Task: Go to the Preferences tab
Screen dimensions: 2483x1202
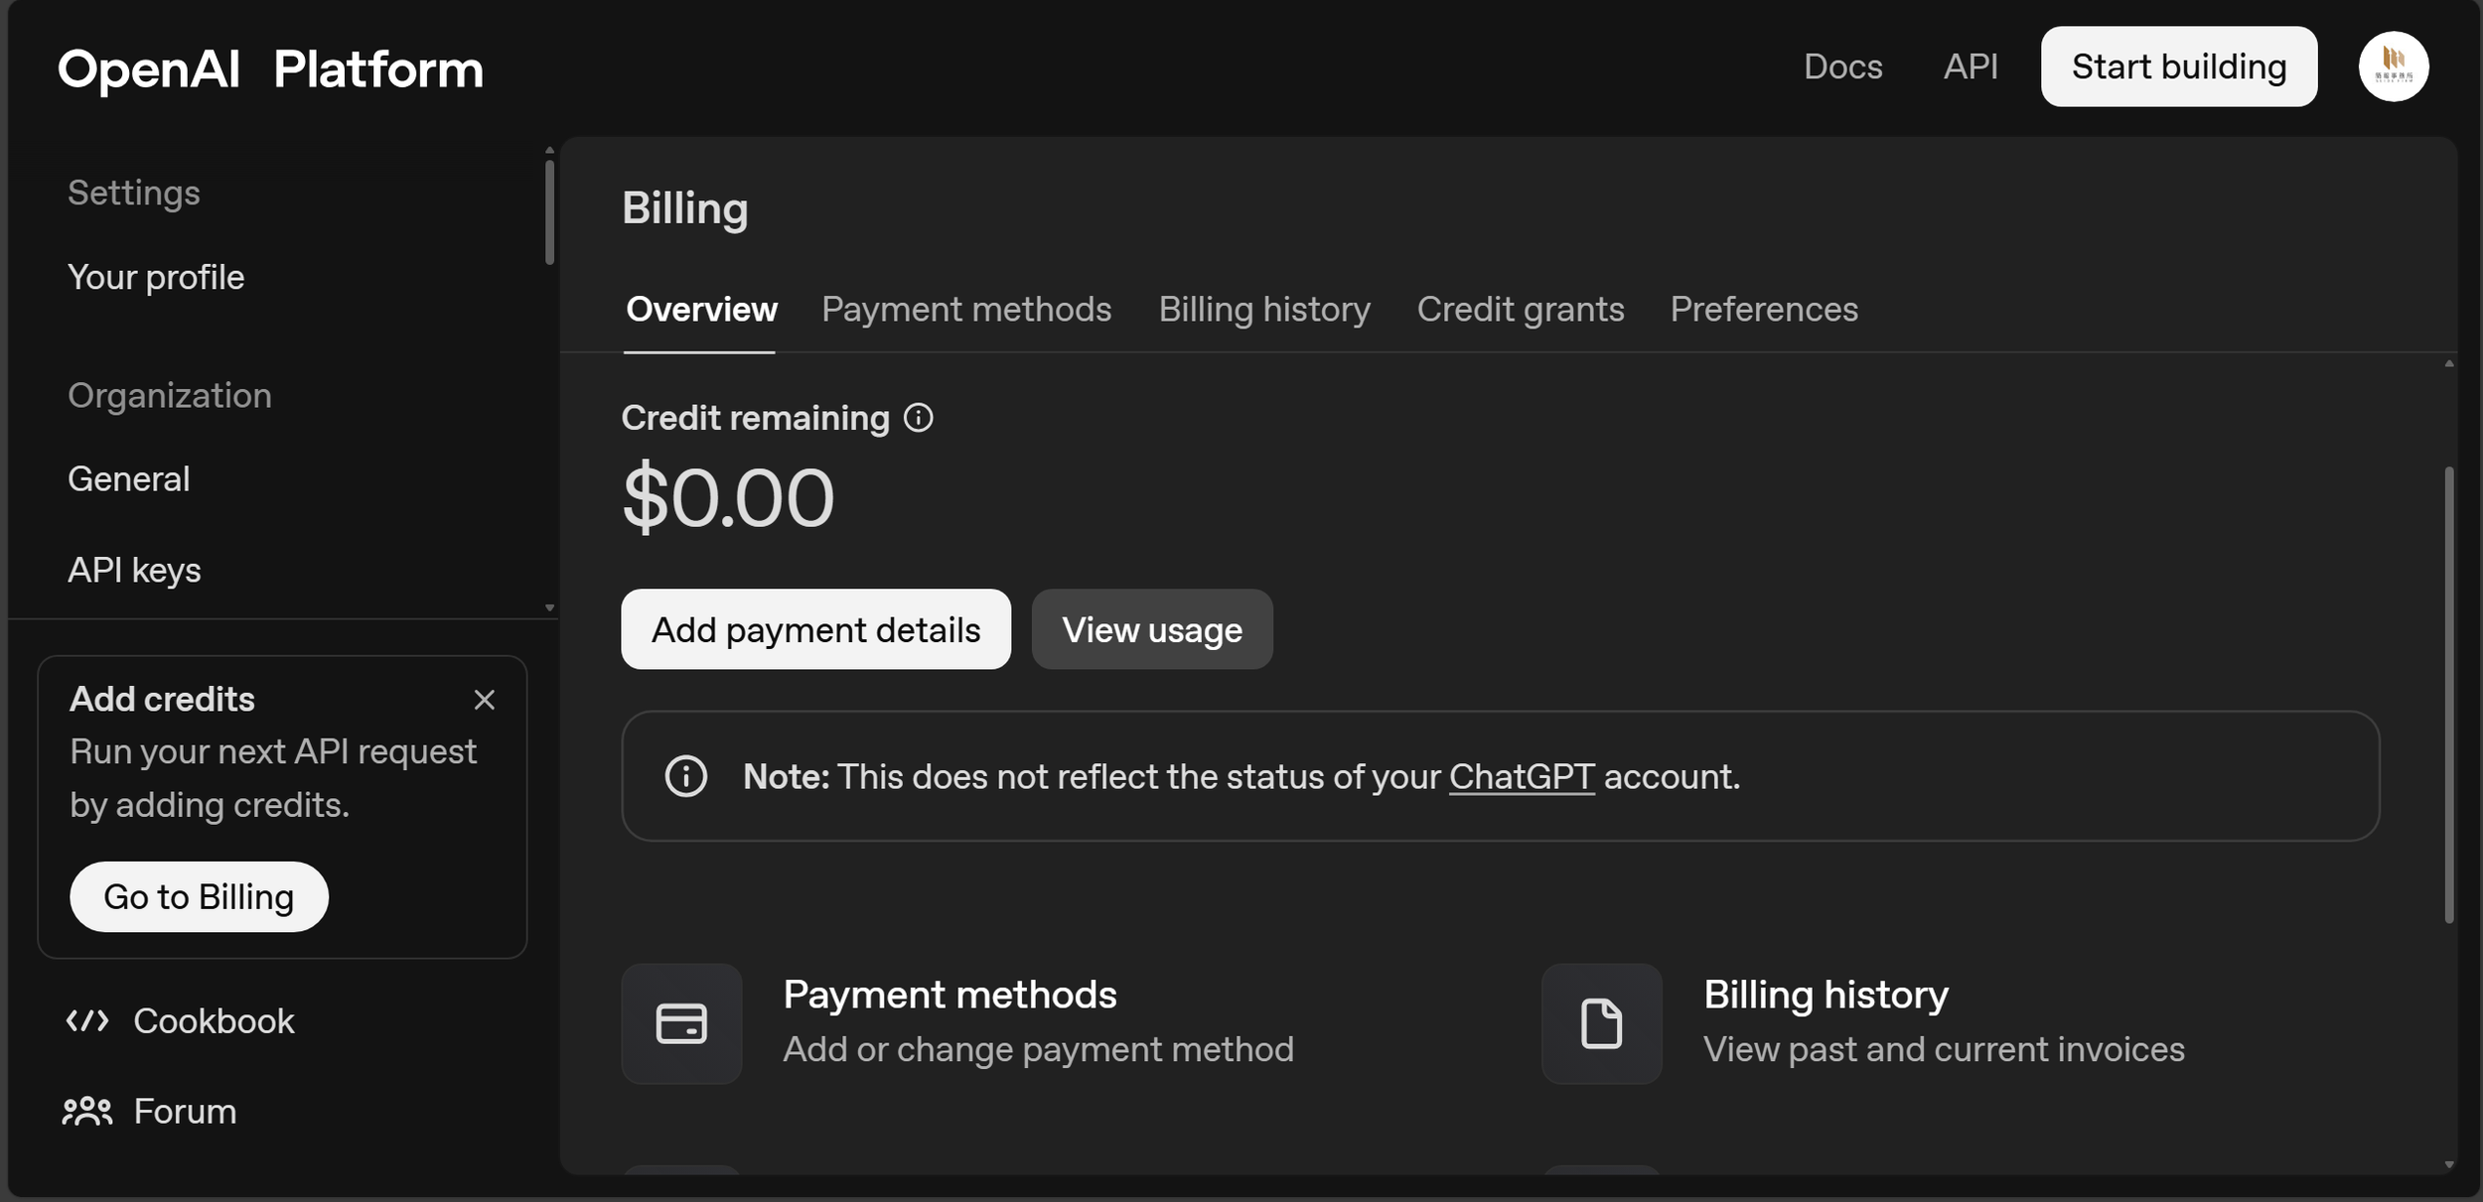Action: [1763, 310]
